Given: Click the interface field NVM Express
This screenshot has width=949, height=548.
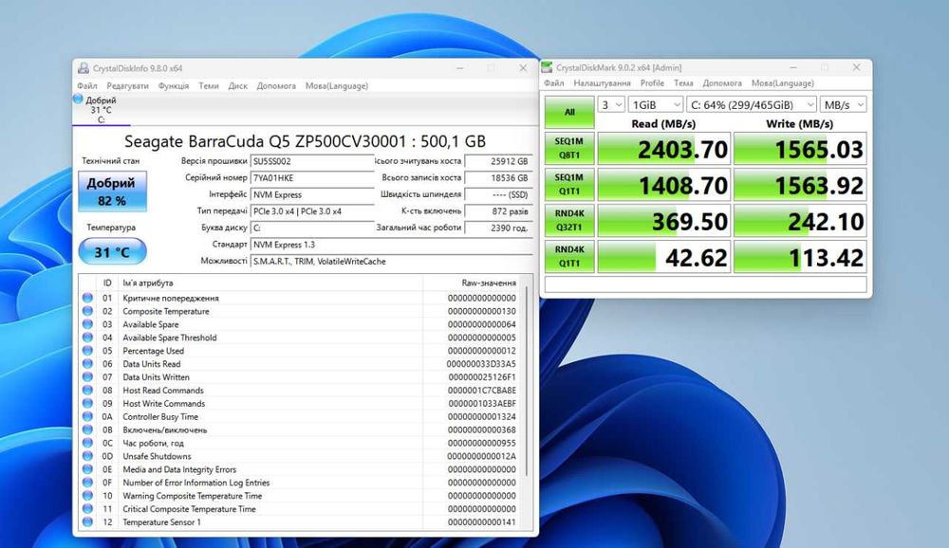Looking at the screenshot, I should click(312, 194).
